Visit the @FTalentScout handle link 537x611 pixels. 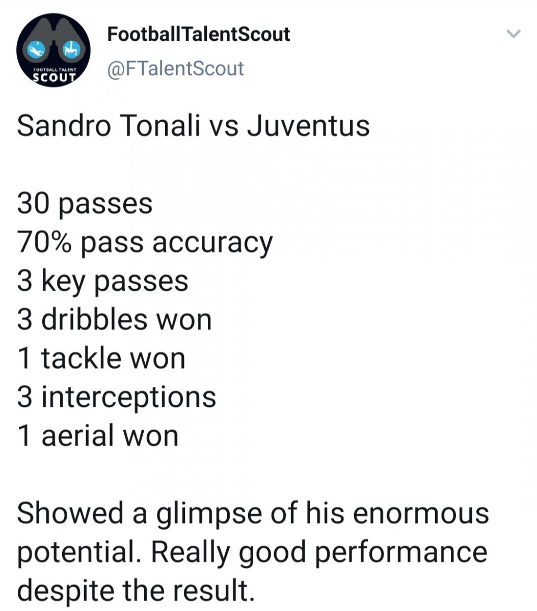pos(176,68)
